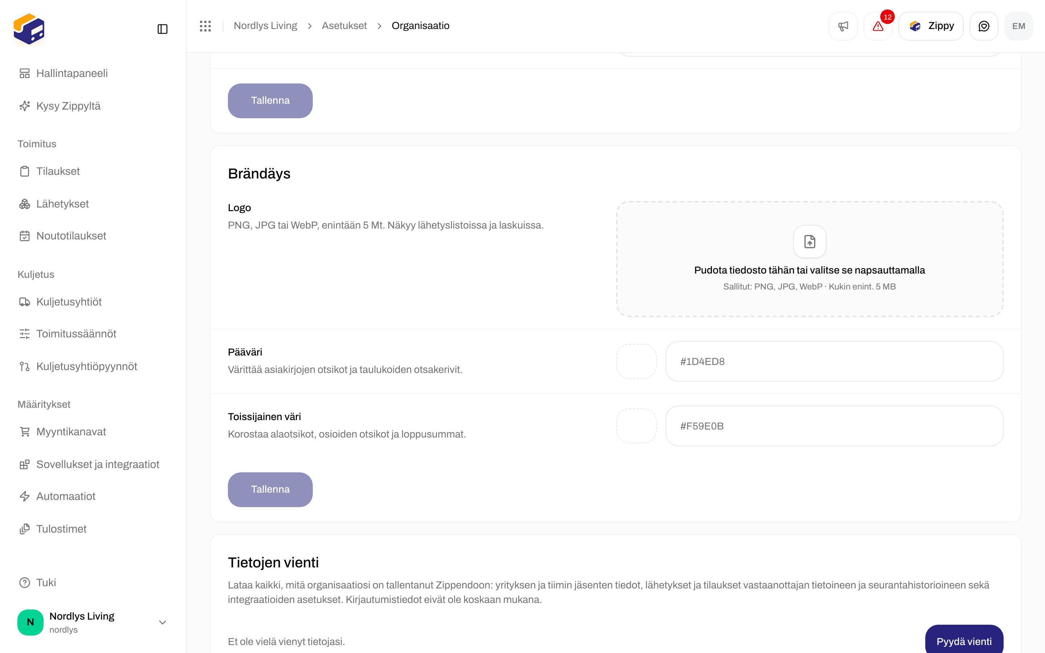Viewport: 1045px width, 653px height.
Task: Open the apps grid icon
Action: pos(205,26)
